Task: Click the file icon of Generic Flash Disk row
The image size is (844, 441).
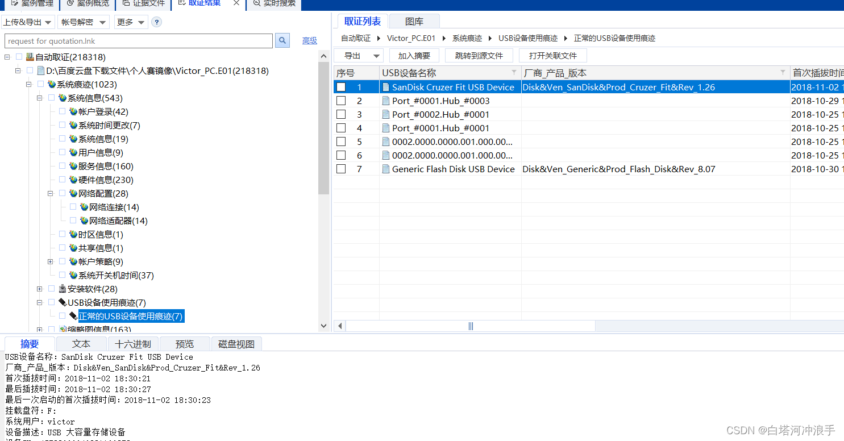Action: pyautogui.click(x=386, y=169)
